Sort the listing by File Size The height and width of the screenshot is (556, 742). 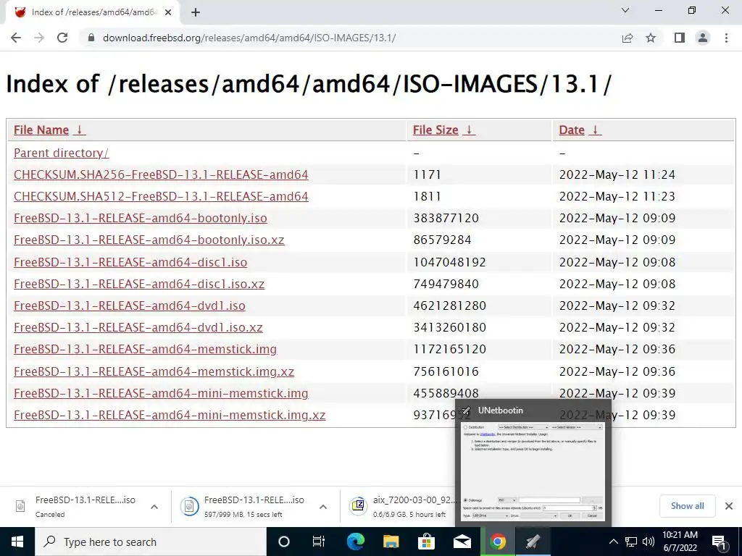pos(435,130)
